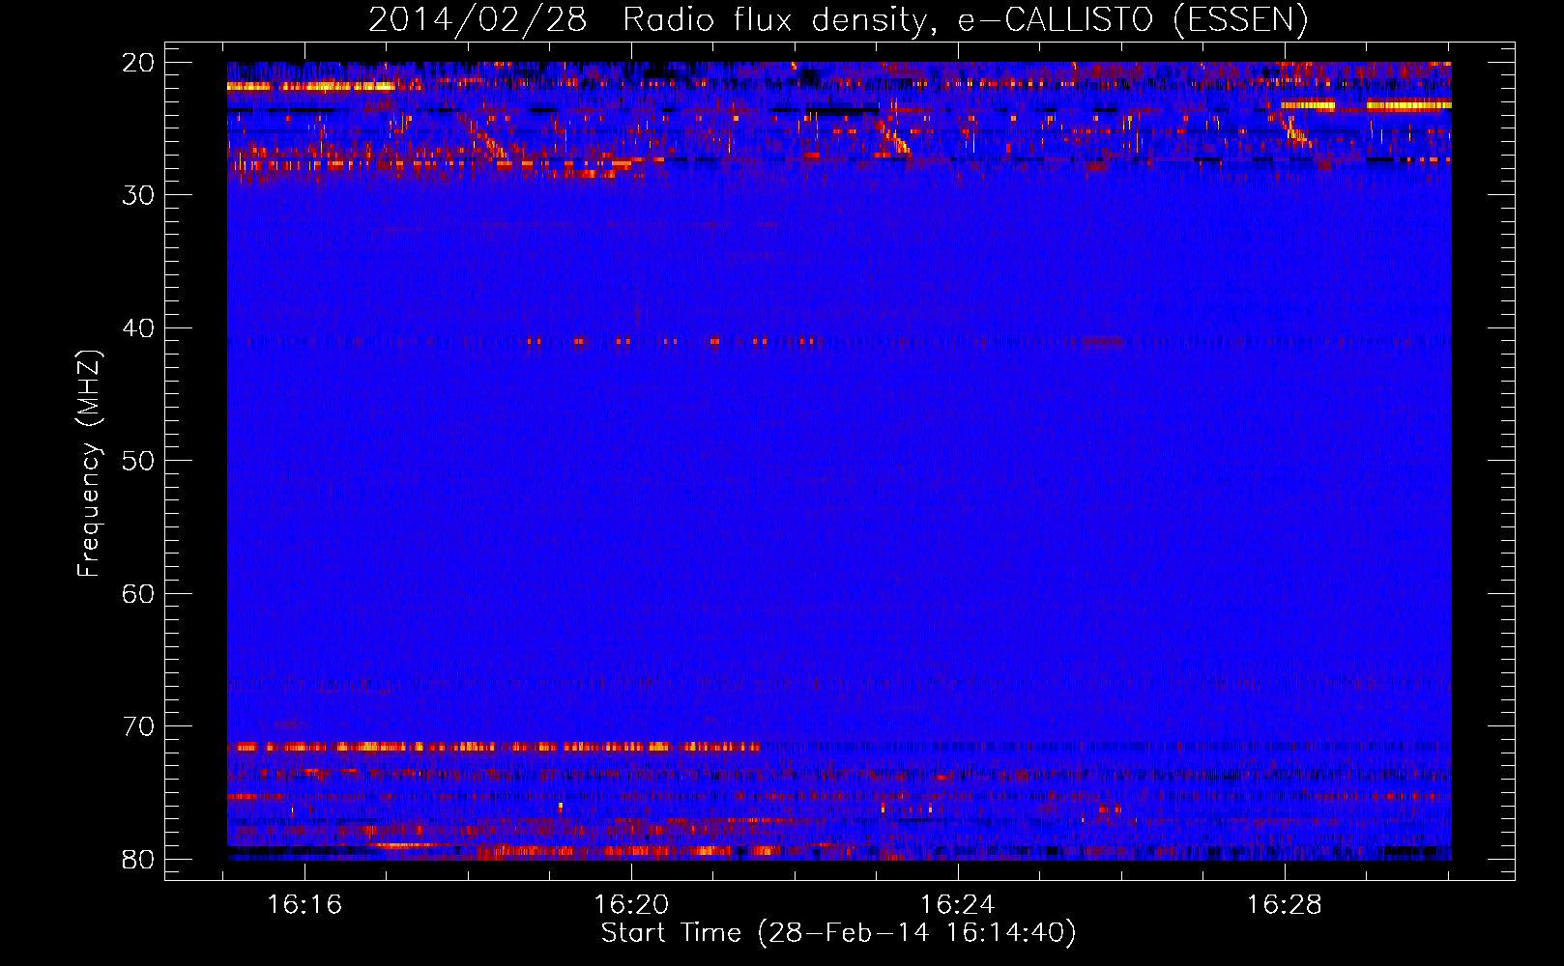Click the 16:20 time tick label

coord(631,905)
